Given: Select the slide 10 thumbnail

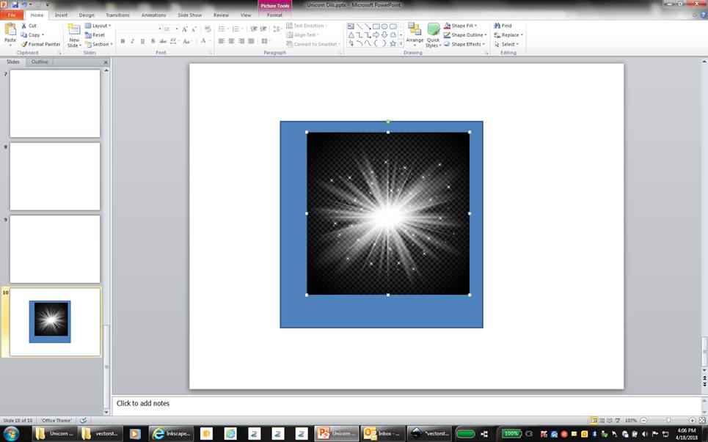Looking at the screenshot, I should click(x=54, y=322).
